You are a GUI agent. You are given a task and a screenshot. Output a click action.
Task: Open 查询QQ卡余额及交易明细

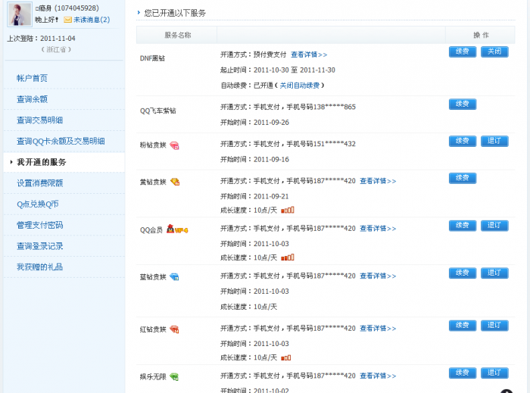coord(61,142)
